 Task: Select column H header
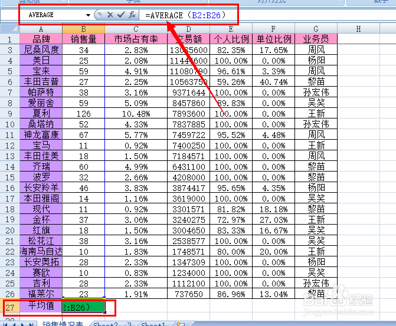[358, 29]
